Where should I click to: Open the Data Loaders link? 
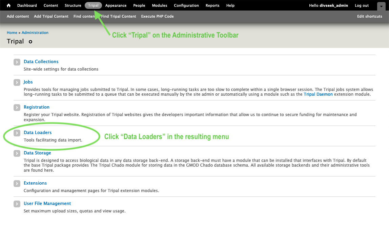coord(38,133)
